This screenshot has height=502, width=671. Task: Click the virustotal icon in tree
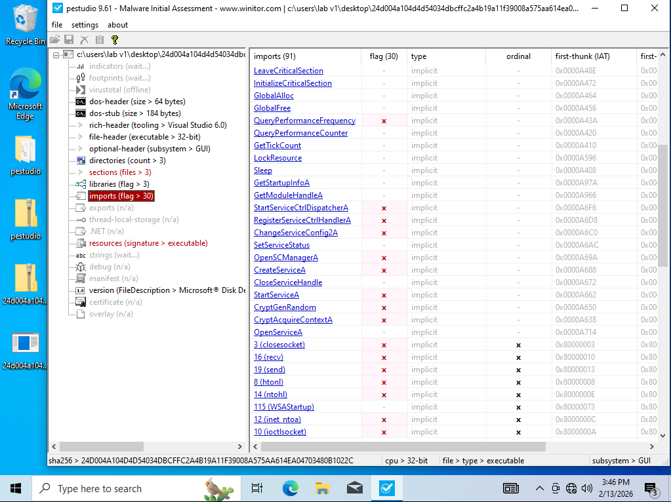point(81,90)
